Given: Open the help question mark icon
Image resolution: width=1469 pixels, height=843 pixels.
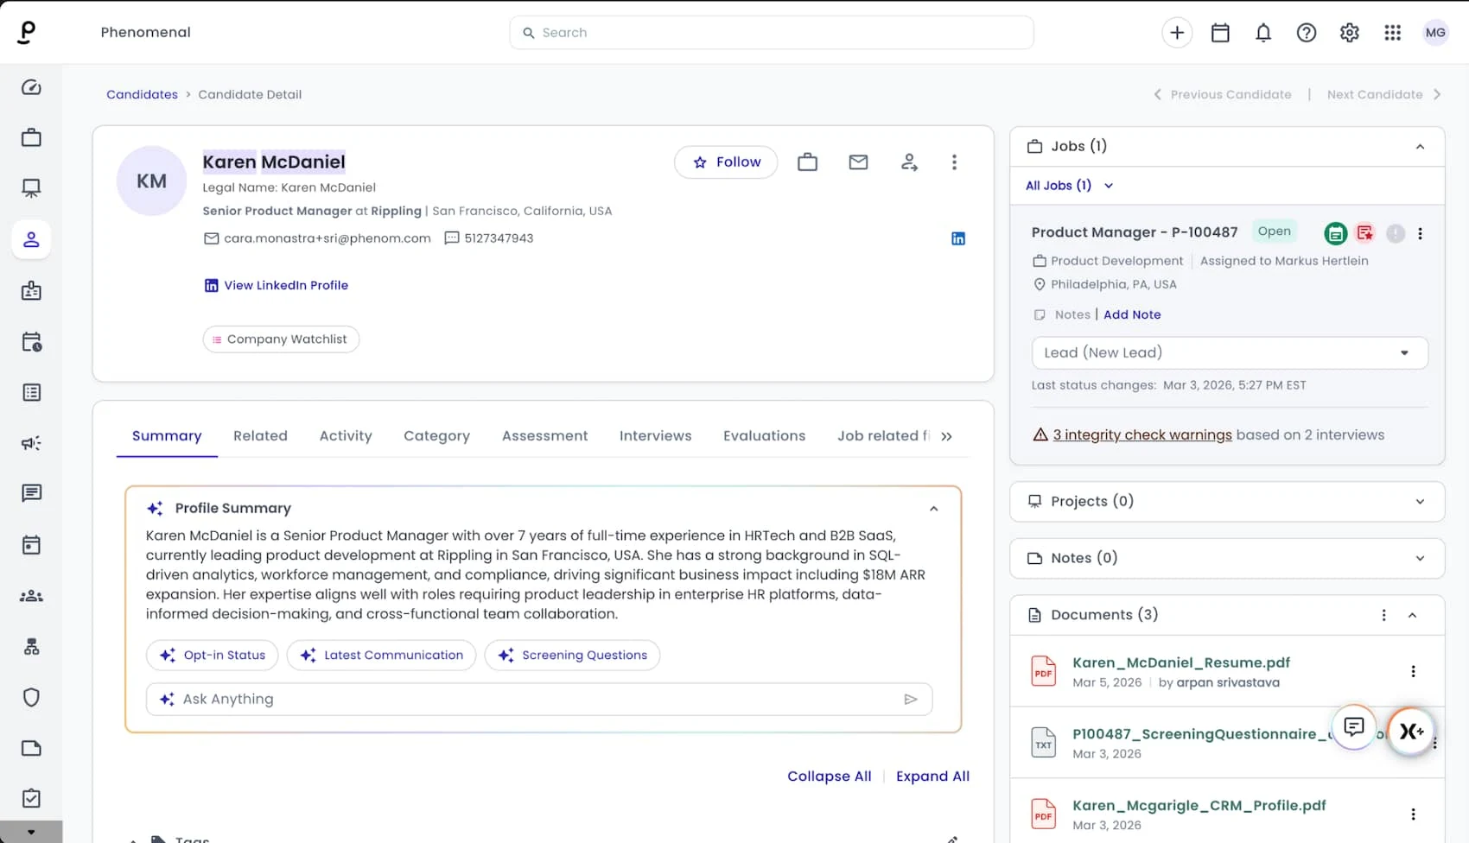Looking at the screenshot, I should coord(1307,33).
